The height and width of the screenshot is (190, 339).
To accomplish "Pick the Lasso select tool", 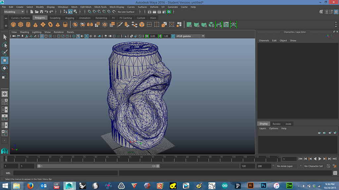I will pyautogui.click(x=5, y=45).
